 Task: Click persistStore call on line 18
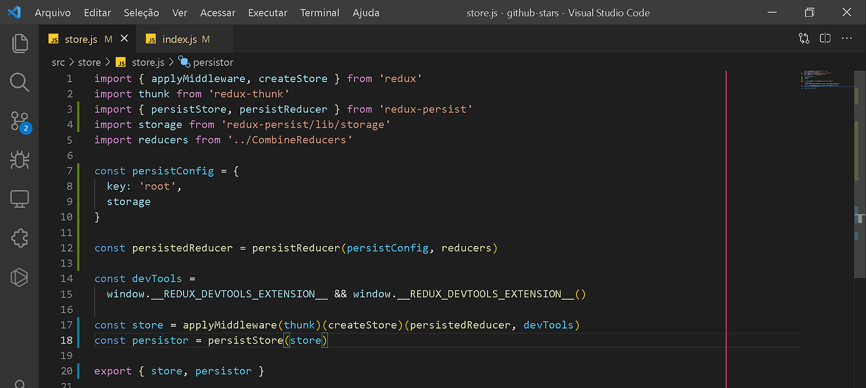(x=246, y=341)
